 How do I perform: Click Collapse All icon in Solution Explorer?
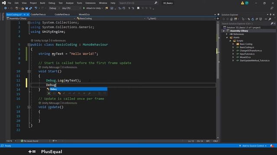pyautogui.click(x=257, y=19)
